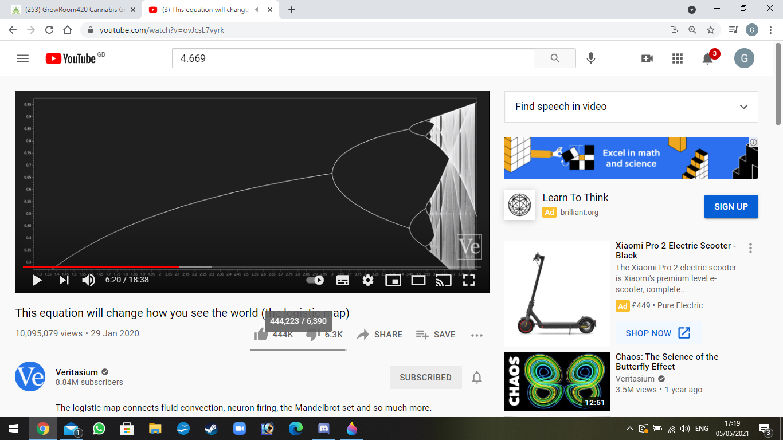Open more actions menu beside SAVE
This screenshot has width=783, height=440.
click(477, 335)
